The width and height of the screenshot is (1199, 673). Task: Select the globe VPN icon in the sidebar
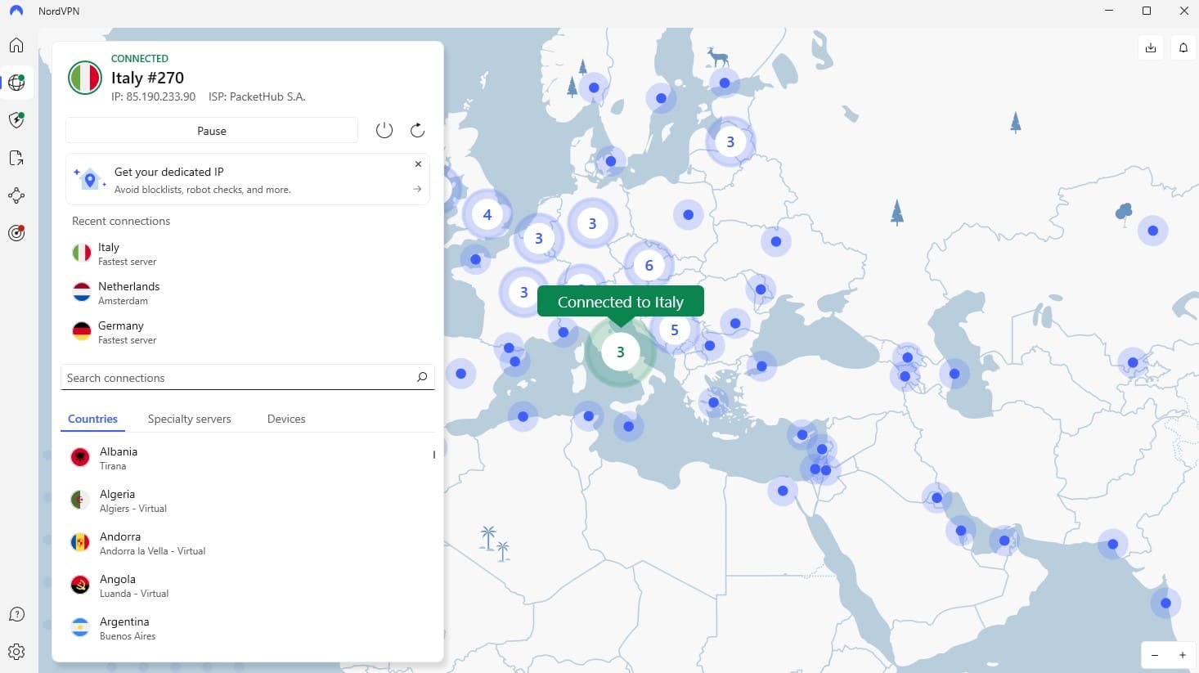[16, 83]
